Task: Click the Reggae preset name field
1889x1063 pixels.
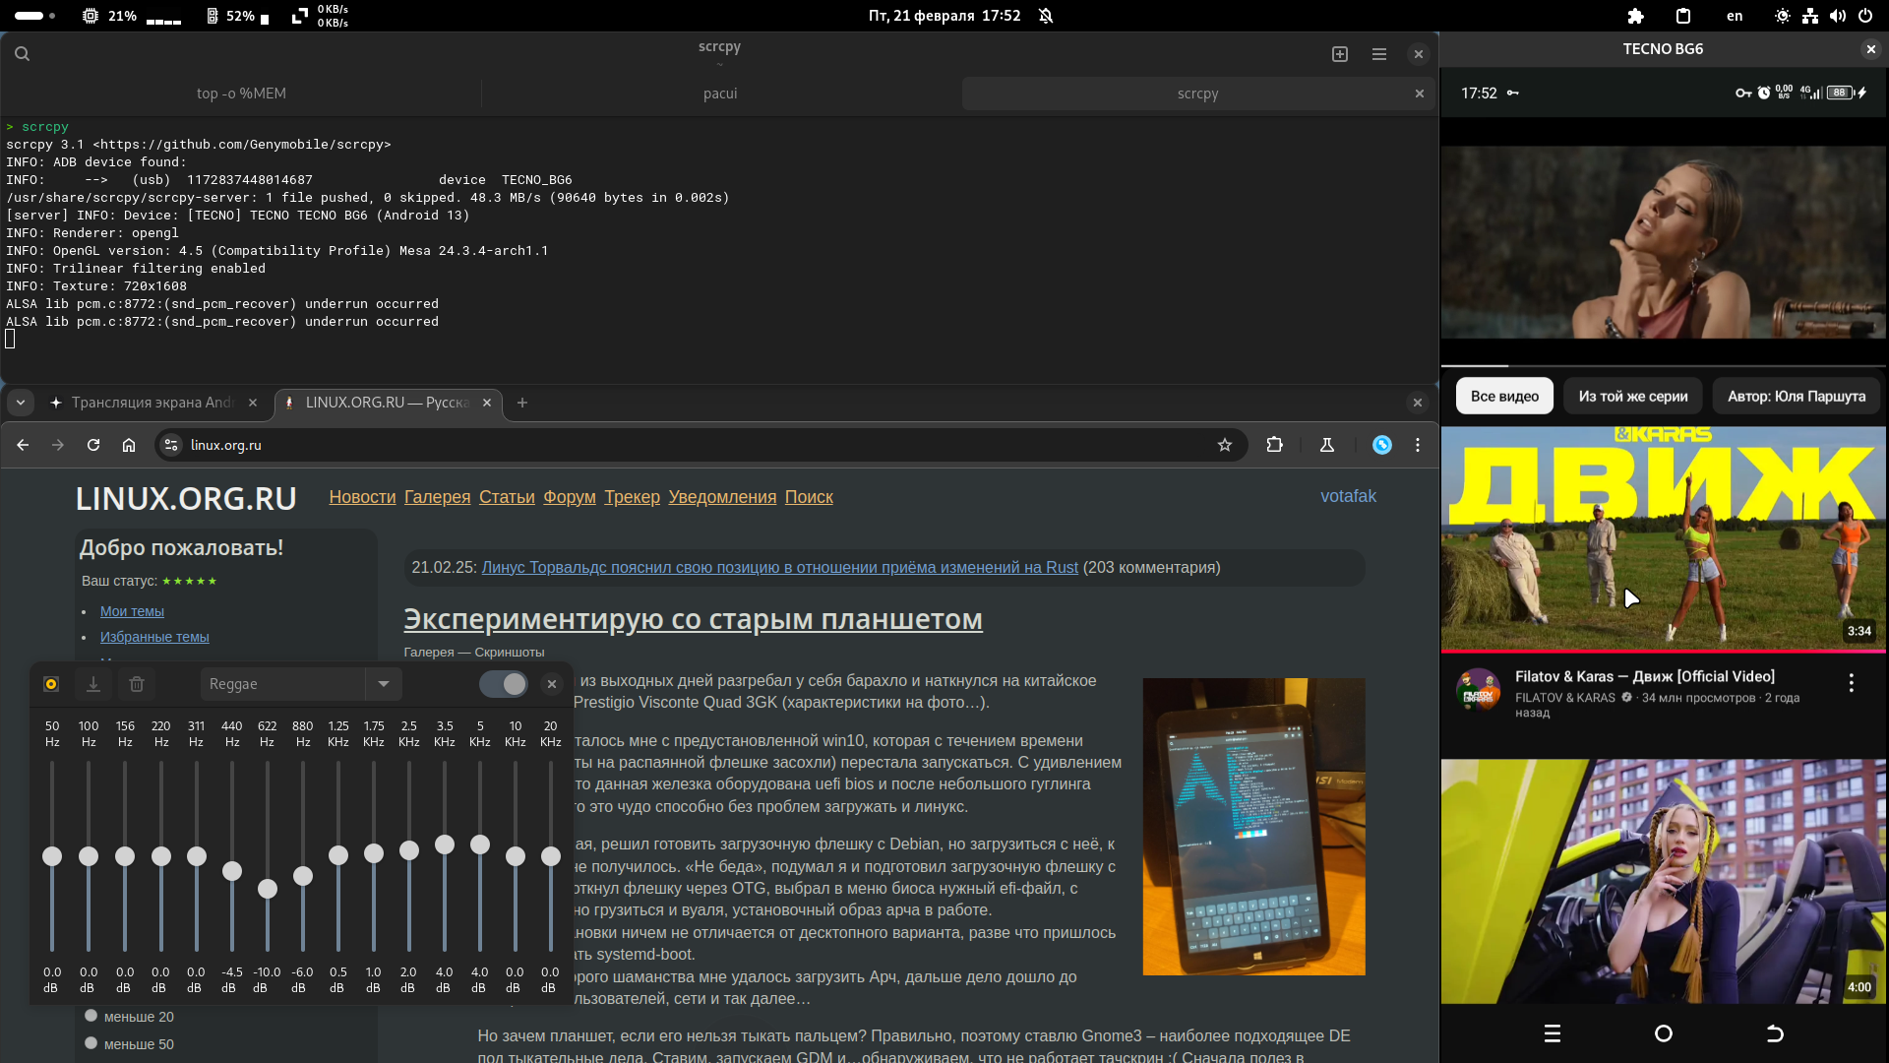Action: pyautogui.click(x=282, y=684)
